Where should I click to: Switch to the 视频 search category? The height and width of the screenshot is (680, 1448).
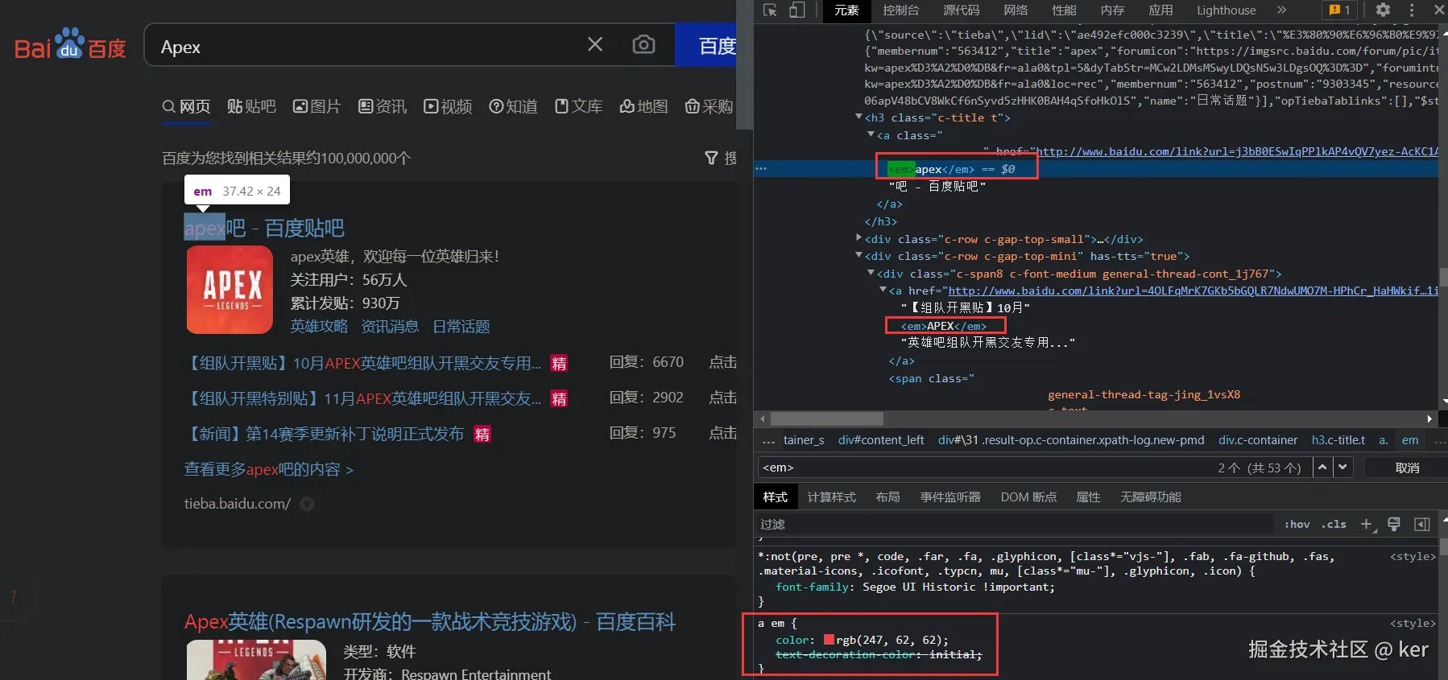click(448, 106)
